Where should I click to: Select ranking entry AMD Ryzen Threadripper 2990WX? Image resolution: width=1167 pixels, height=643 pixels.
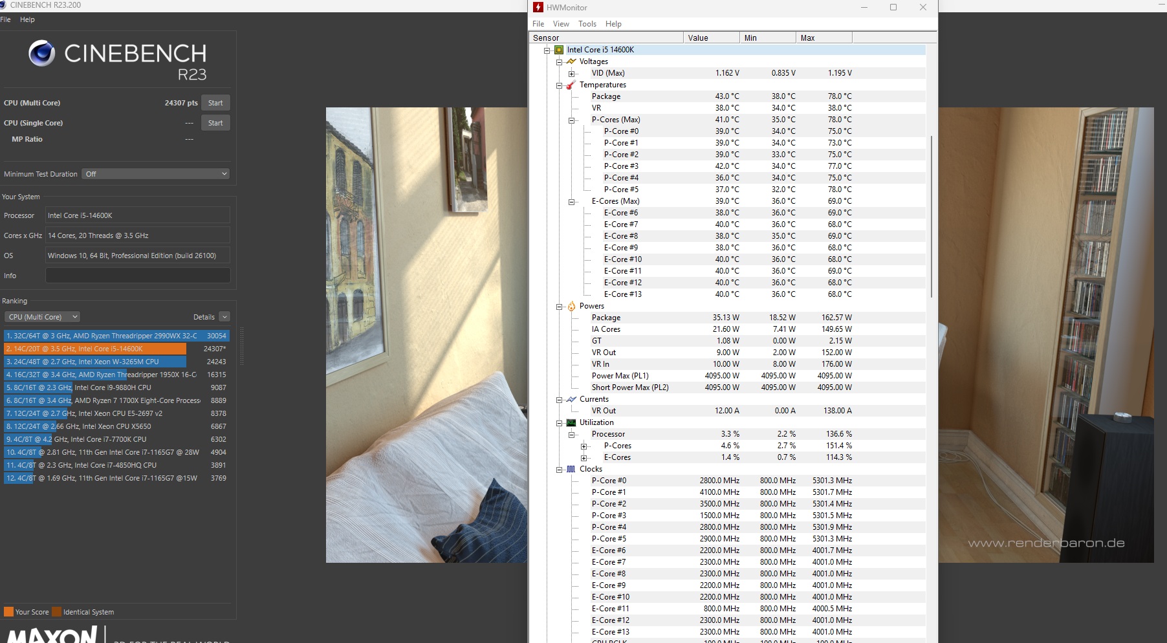click(x=116, y=336)
